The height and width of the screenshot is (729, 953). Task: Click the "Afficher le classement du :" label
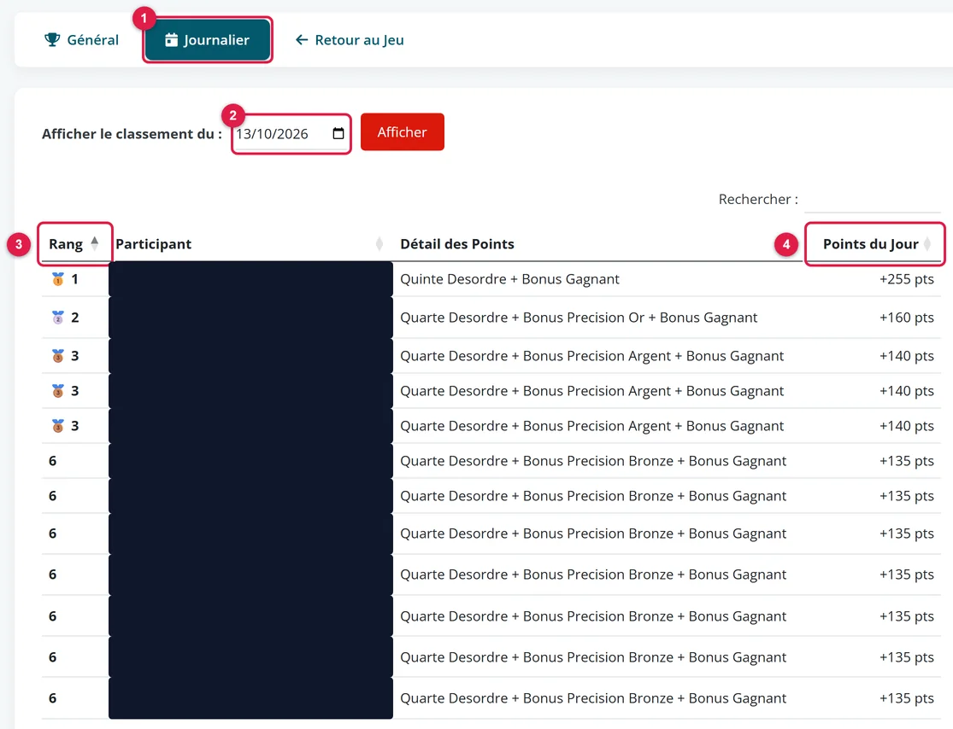coord(132,133)
